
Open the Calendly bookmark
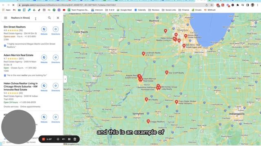click(x=140, y=10)
